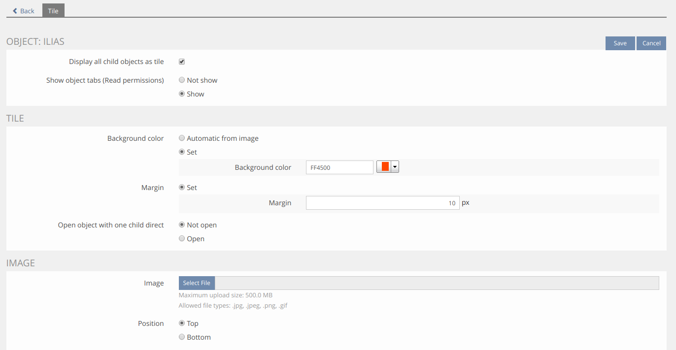Choose Open for one child object
Screen dimensions: 676x350
(x=182, y=239)
